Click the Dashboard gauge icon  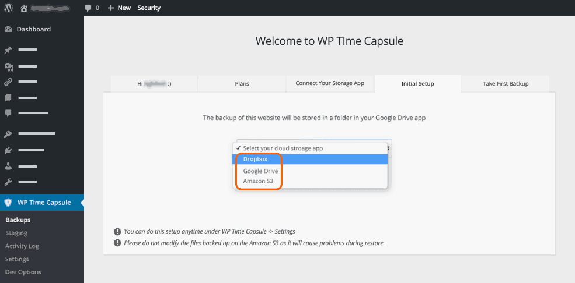coord(8,29)
